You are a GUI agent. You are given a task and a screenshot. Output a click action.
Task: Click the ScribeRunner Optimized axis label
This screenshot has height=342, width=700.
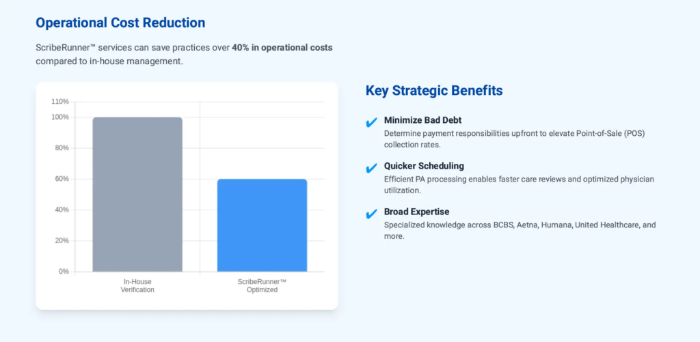(262, 285)
